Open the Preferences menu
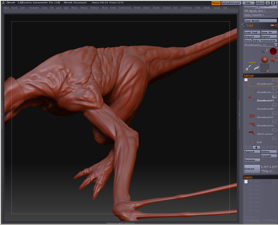The image size is (278, 225). pos(125,7)
